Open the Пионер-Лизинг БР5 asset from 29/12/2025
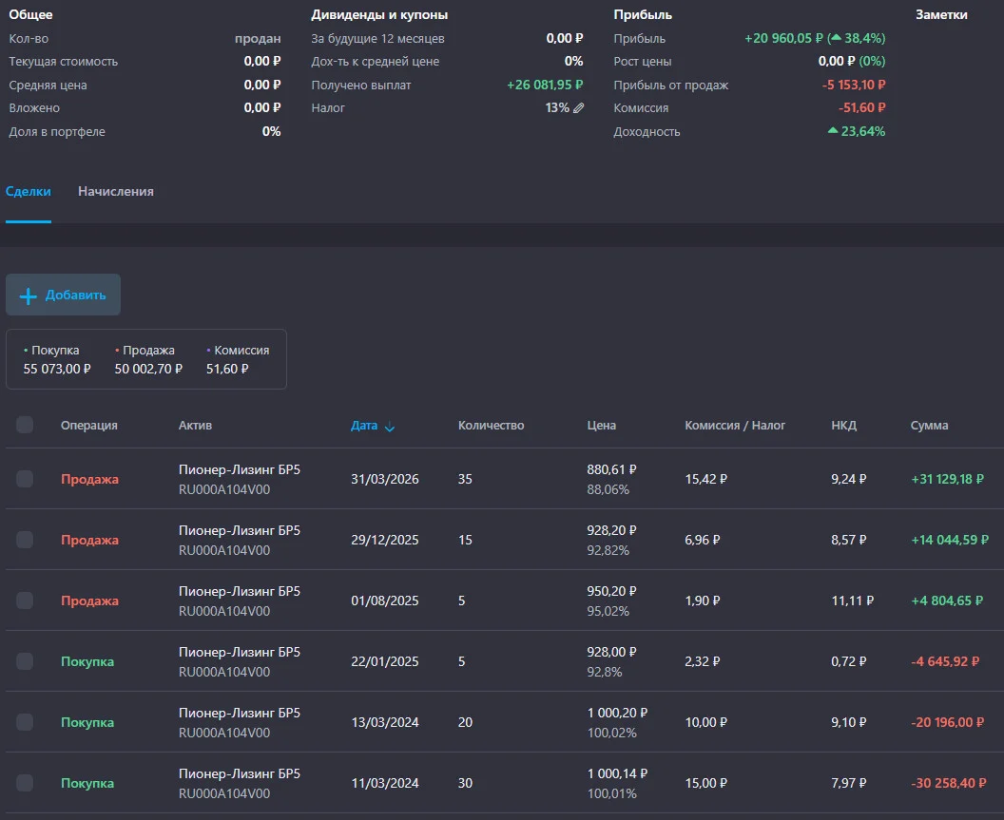This screenshot has height=820, width=1004. (240, 530)
